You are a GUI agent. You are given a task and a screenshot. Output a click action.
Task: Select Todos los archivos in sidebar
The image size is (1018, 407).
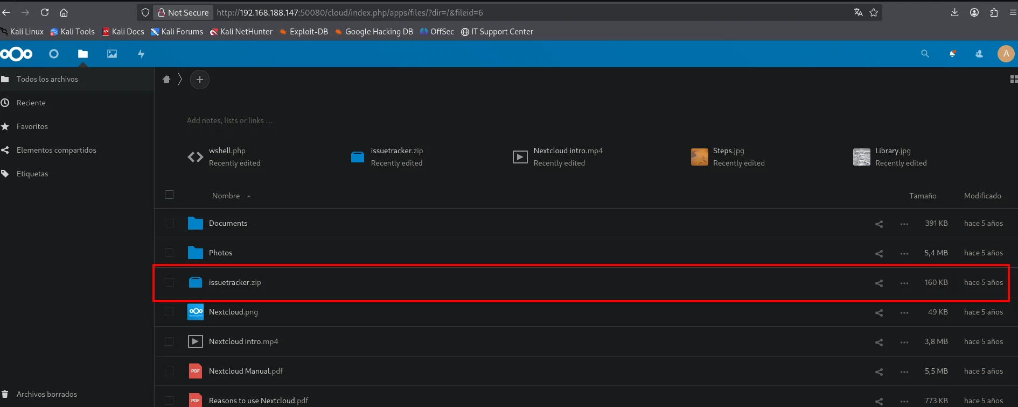pyautogui.click(x=77, y=79)
